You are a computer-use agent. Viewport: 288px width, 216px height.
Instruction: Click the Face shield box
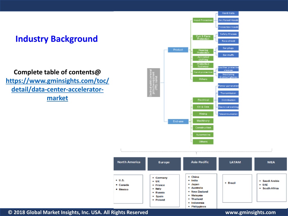click(x=228, y=41)
